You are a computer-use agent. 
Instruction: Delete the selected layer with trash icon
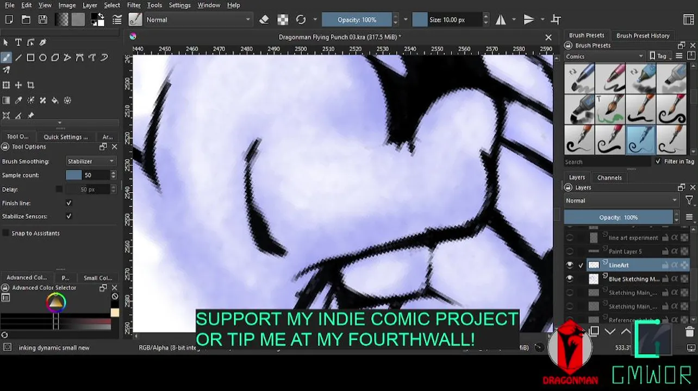(689, 332)
